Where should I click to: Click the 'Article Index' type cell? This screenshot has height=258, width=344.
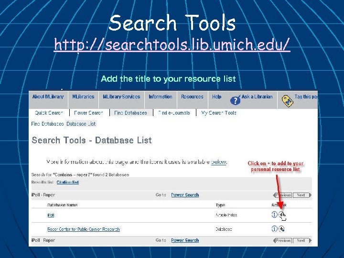tap(226, 215)
